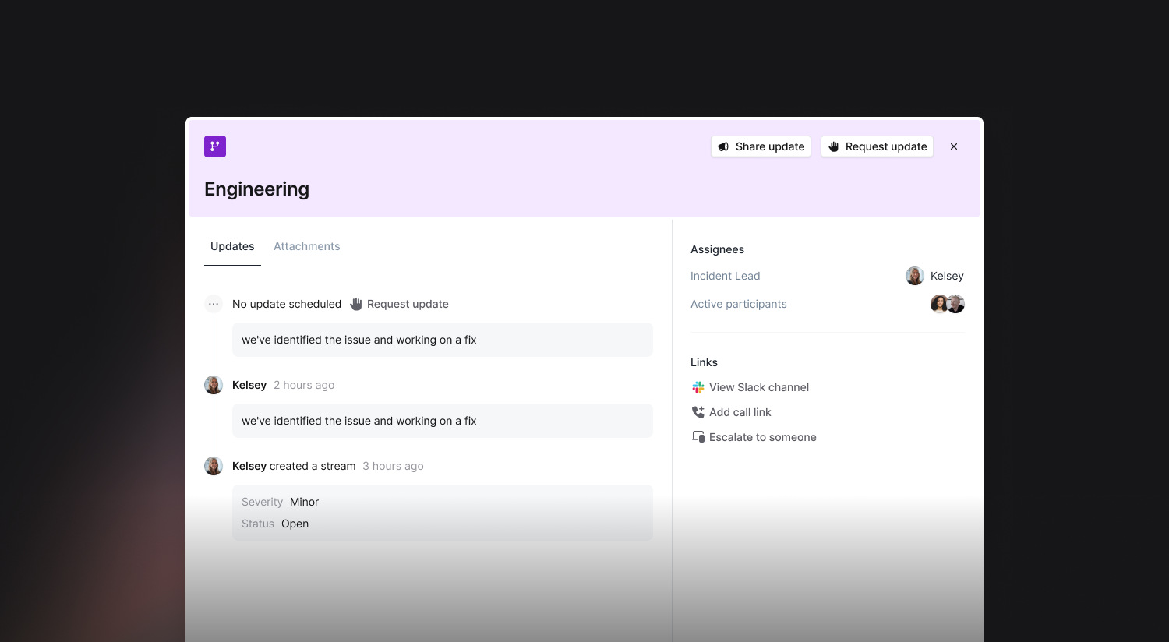Viewport: 1169px width, 642px height.
Task: Click the escalate device icon
Action: (x=698, y=437)
